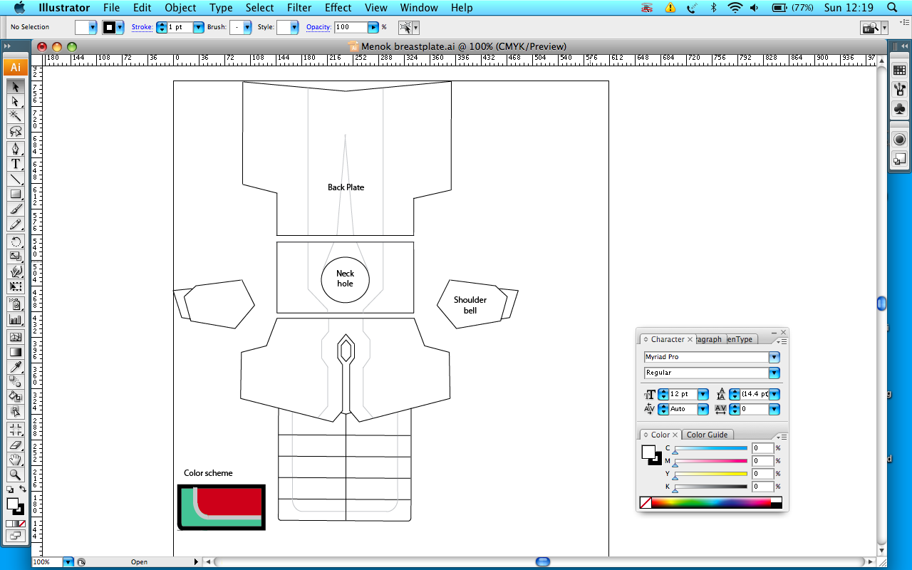Select the Direct Selection tool
The height and width of the screenshot is (570, 912).
[x=16, y=101]
